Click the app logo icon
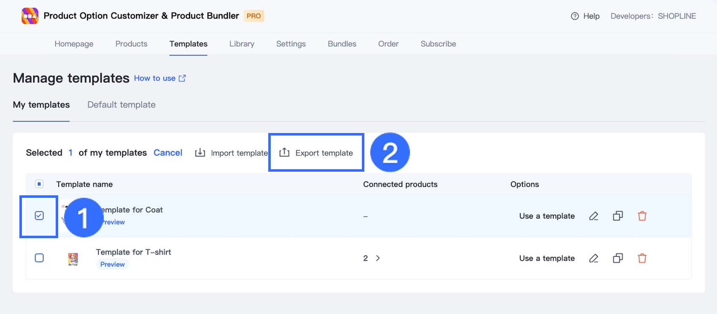The height and width of the screenshot is (314, 717). [30, 16]
